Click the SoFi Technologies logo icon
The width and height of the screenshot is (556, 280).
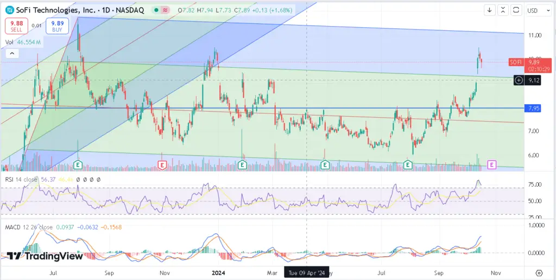pyautogui.click(x=10, y=10)
